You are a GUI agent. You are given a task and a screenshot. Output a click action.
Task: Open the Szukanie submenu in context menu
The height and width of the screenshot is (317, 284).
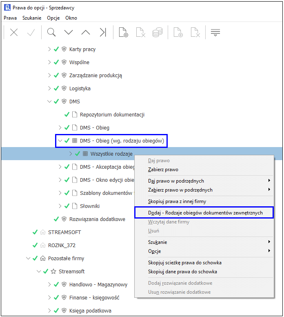204,242
